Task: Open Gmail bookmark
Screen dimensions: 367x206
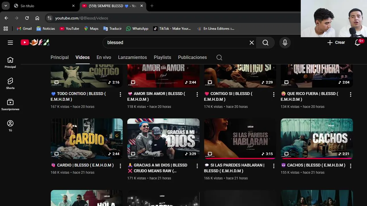Action: coord(24,29)
